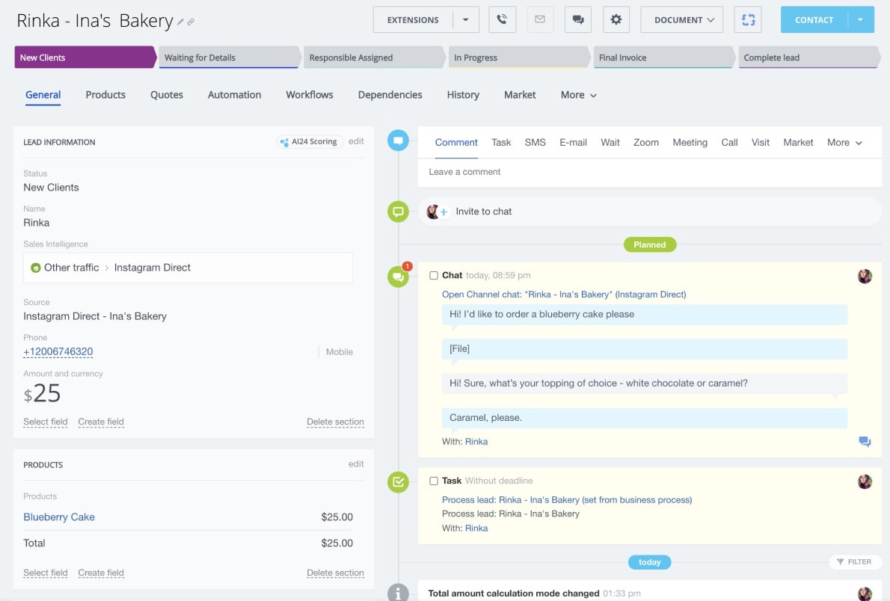Image resolution: width=890 pixels, height=601 pixels.
Task: Copy lead link using chain icon
Action: [191, 22]
